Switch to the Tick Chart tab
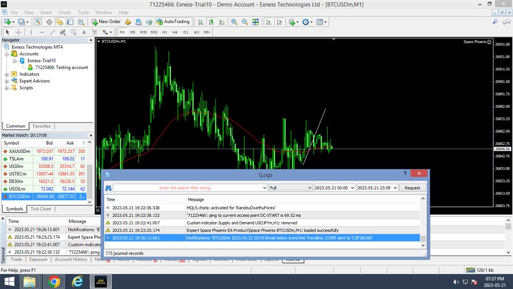The image size is (513, 289). point(41,208)
